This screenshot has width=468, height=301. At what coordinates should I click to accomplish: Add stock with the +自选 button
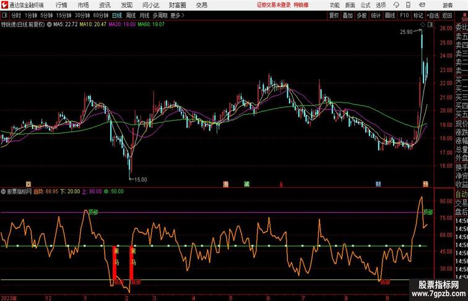pyautogui.click(x=433, y=15)
